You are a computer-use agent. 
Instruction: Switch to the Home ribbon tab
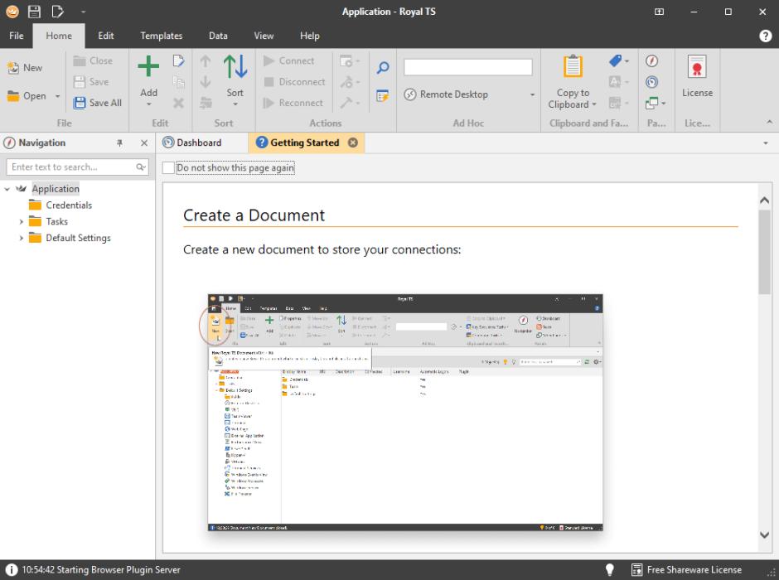point(59,36)
